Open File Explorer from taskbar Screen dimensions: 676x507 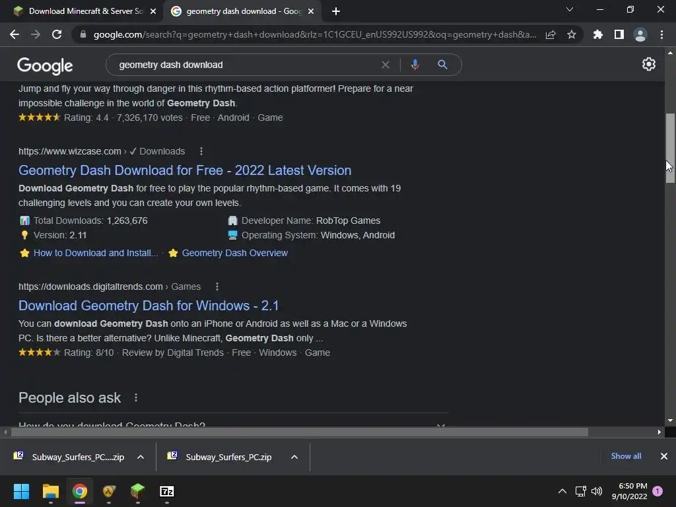tap(50, 491)
